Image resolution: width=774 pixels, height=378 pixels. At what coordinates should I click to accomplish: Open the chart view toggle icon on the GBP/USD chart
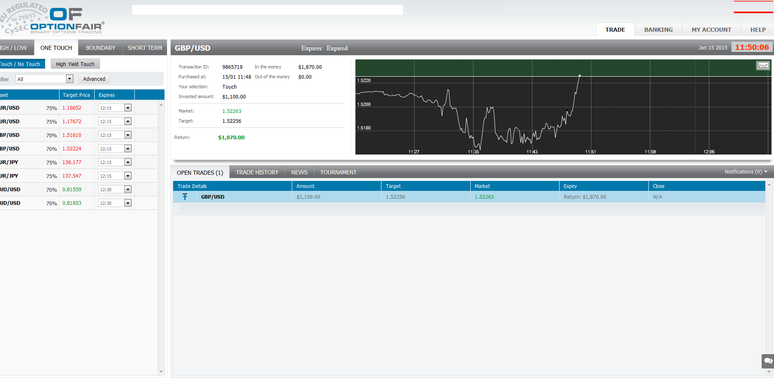(762, 65)
